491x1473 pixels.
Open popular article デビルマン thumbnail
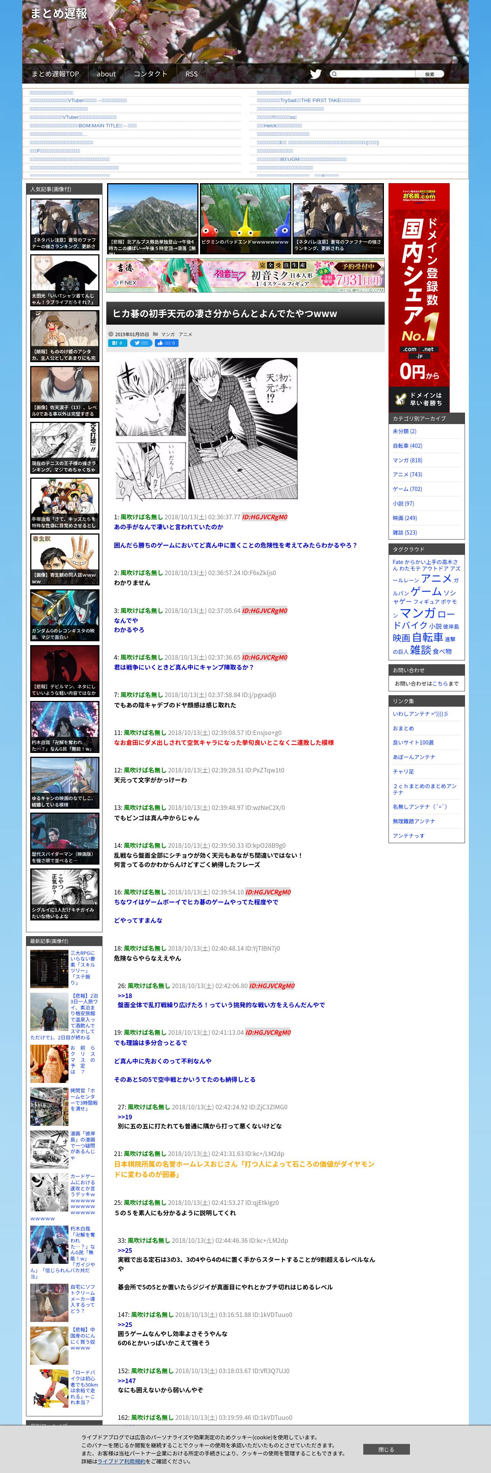point(65,671)
